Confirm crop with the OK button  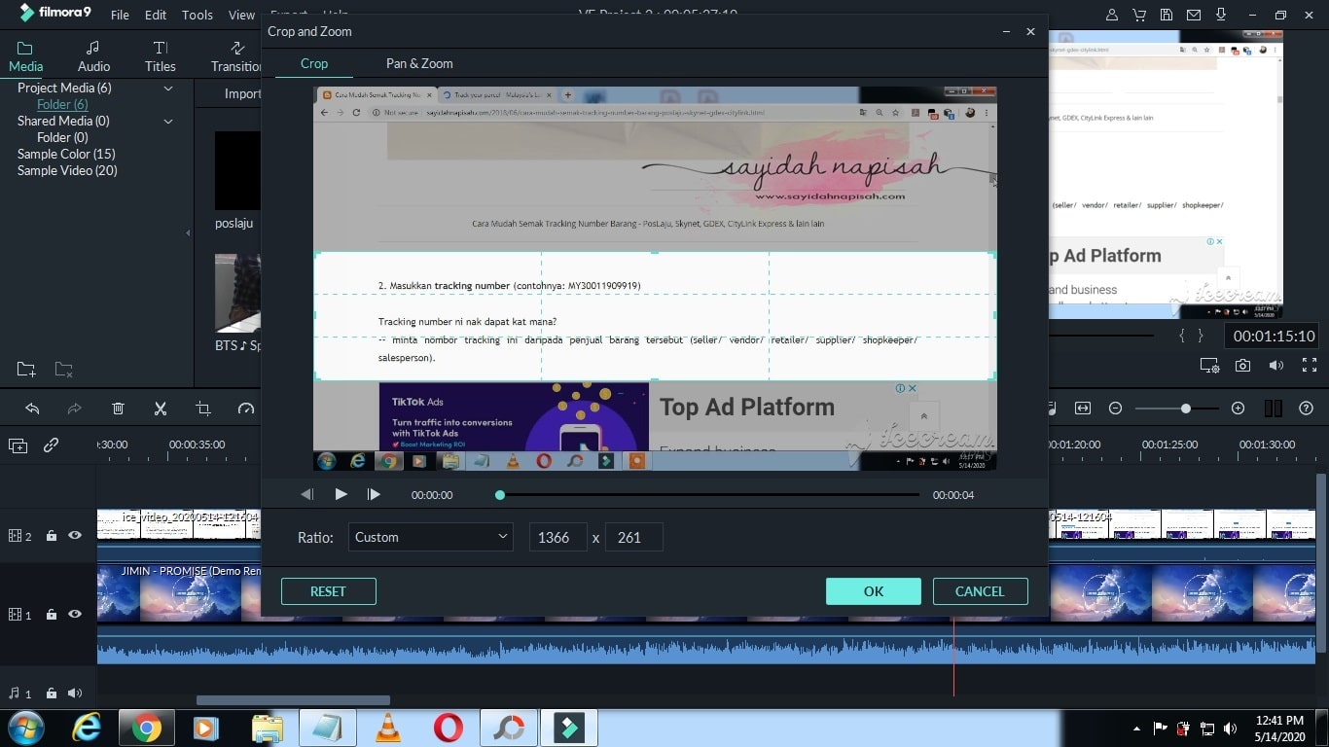click(874, 591)
